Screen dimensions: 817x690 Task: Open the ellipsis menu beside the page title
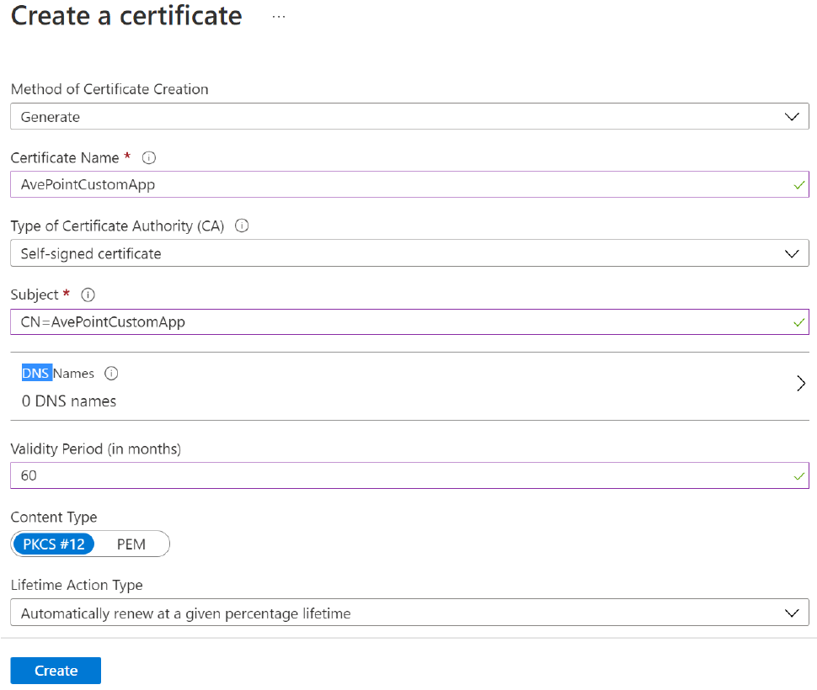pos(278,15)
